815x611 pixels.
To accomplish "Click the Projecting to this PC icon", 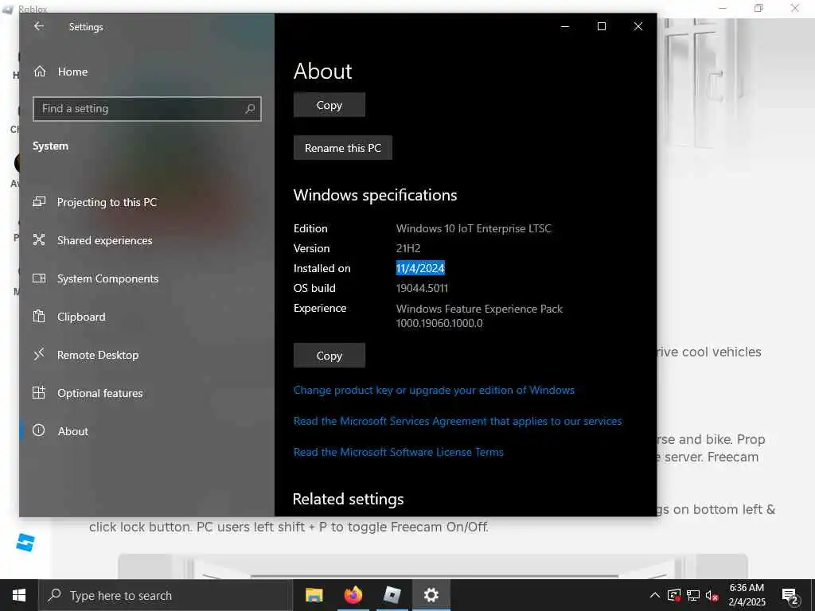I will coord(39,201).
